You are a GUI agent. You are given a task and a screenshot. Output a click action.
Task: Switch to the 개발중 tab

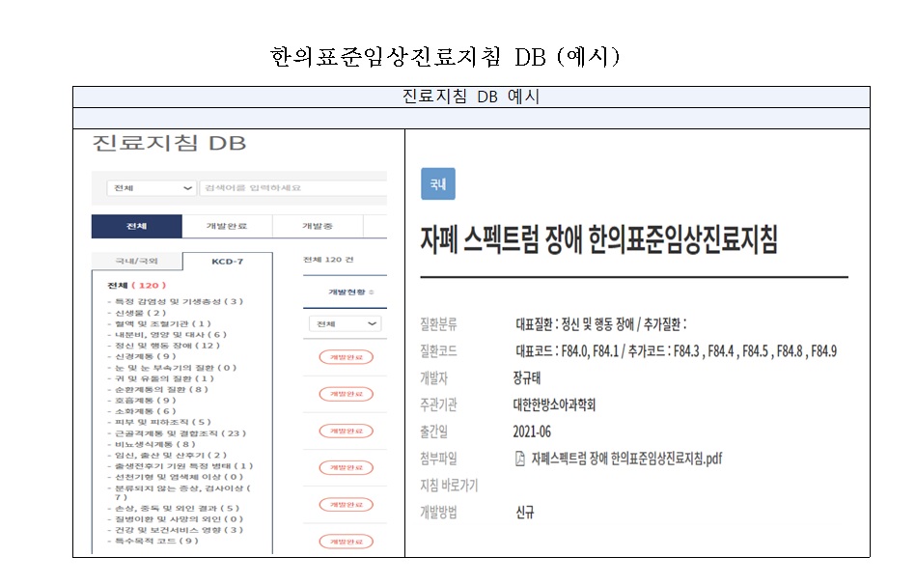pos(319,226)
